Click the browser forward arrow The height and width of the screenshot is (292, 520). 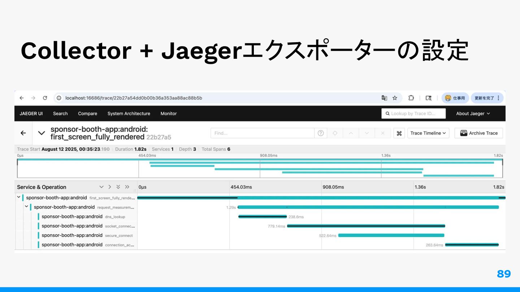tap(33, 98)
